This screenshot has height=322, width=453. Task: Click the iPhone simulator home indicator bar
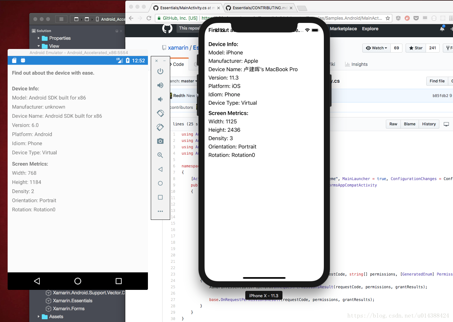click(264, 278)
